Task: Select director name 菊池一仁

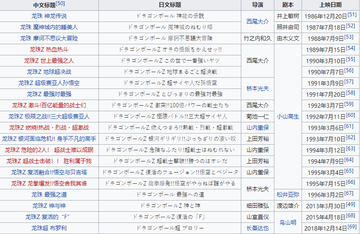Action: coord(258,117)
